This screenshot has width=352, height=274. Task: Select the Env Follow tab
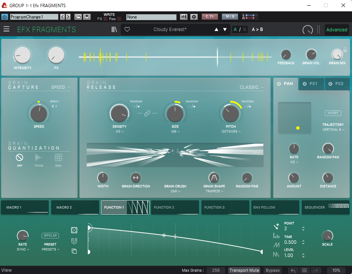[275, 207]
